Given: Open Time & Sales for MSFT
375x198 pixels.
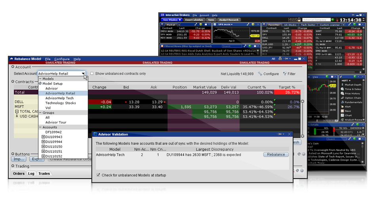Looking at the screenshot, I should (x=352, y=89).
